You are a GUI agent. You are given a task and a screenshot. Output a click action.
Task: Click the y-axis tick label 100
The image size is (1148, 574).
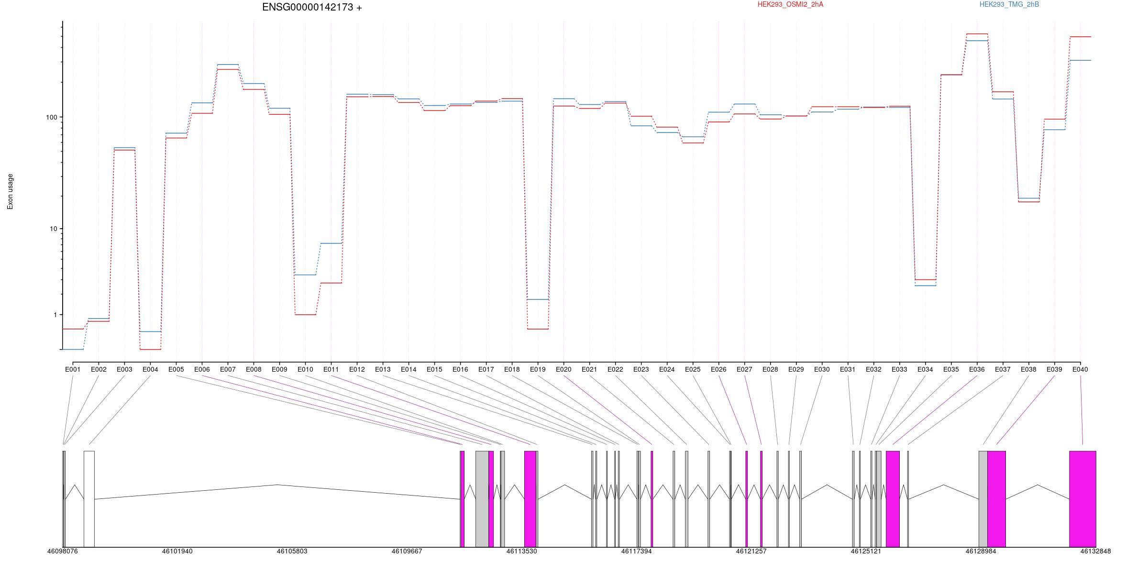pos(51,117)
